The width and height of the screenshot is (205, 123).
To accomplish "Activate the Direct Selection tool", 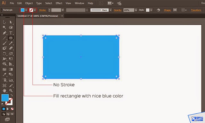I will (x=11, y=22).
